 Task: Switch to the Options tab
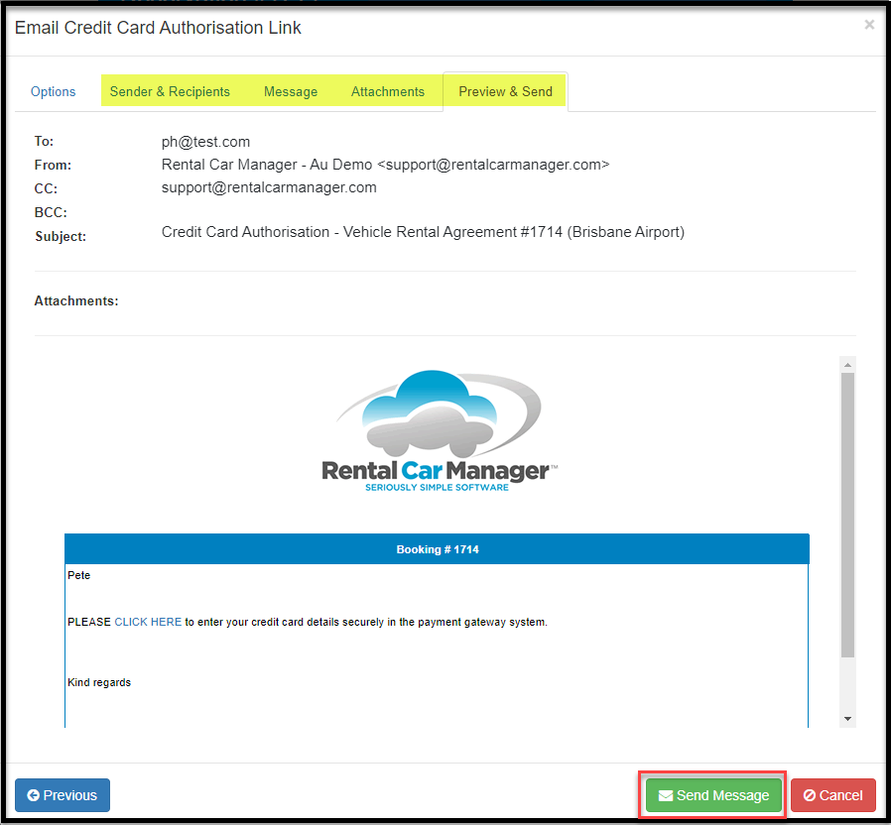click(53, 90)
